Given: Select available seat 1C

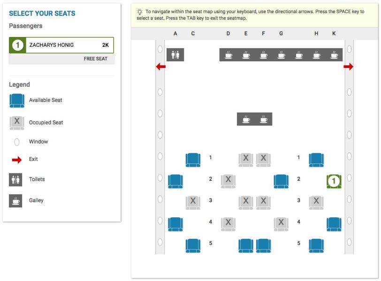Looking at the screenshot, I should (x=193, y=160).
